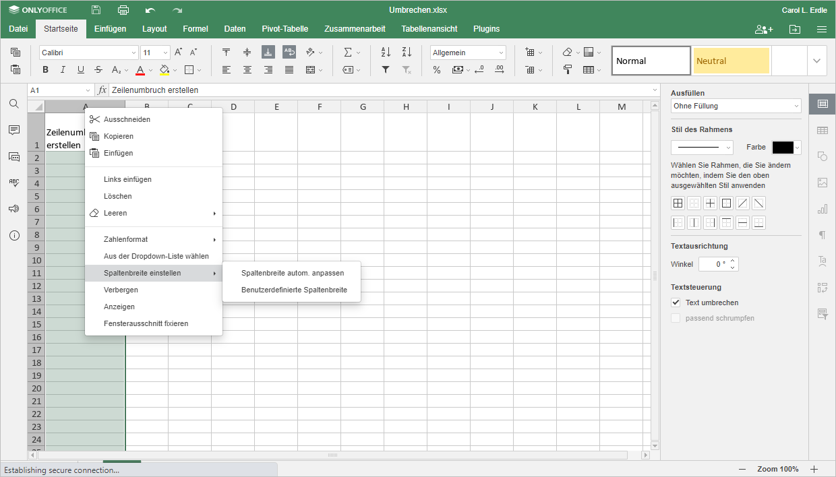Open the cell name box dropdown
The height and width of the screenshot is (477, 836).
pyautogui.click(x=88, y=90)
